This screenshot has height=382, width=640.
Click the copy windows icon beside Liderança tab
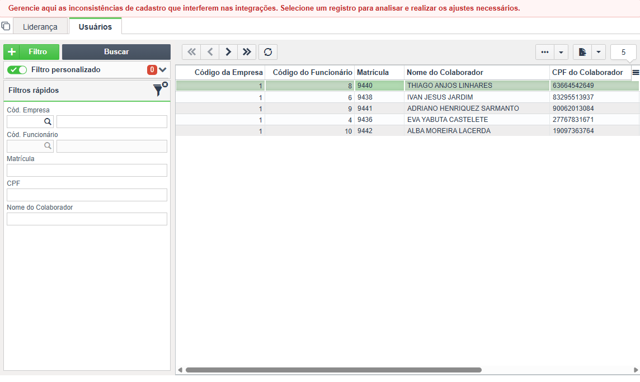tap(6, 26)
